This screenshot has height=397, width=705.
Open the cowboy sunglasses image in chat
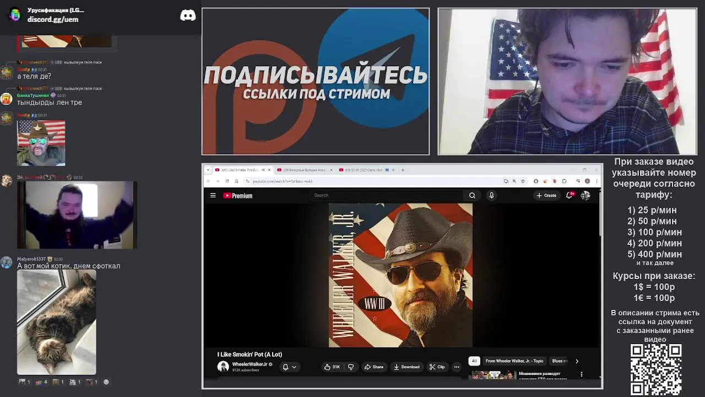pyautogui.click(x=41, y=142)
